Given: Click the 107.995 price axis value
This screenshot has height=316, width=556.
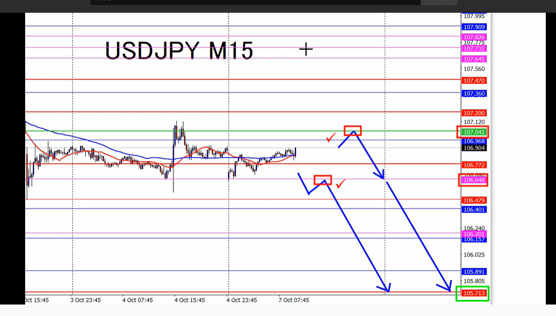Looking at the screenshot, I should tap(474, 16).
